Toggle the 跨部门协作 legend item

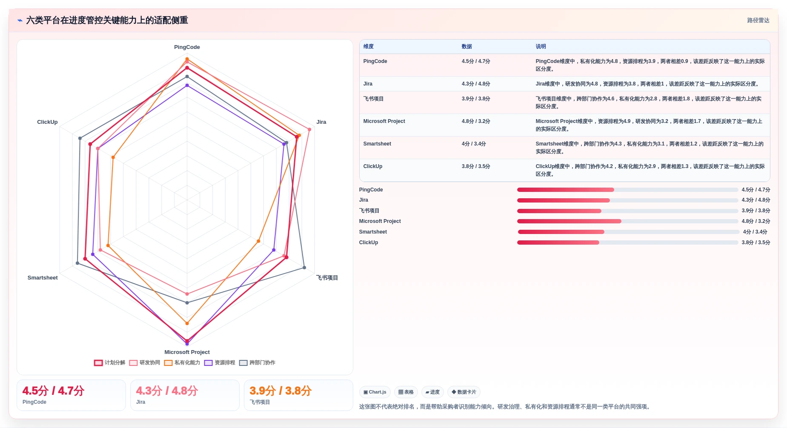click(x=257, y=363)
